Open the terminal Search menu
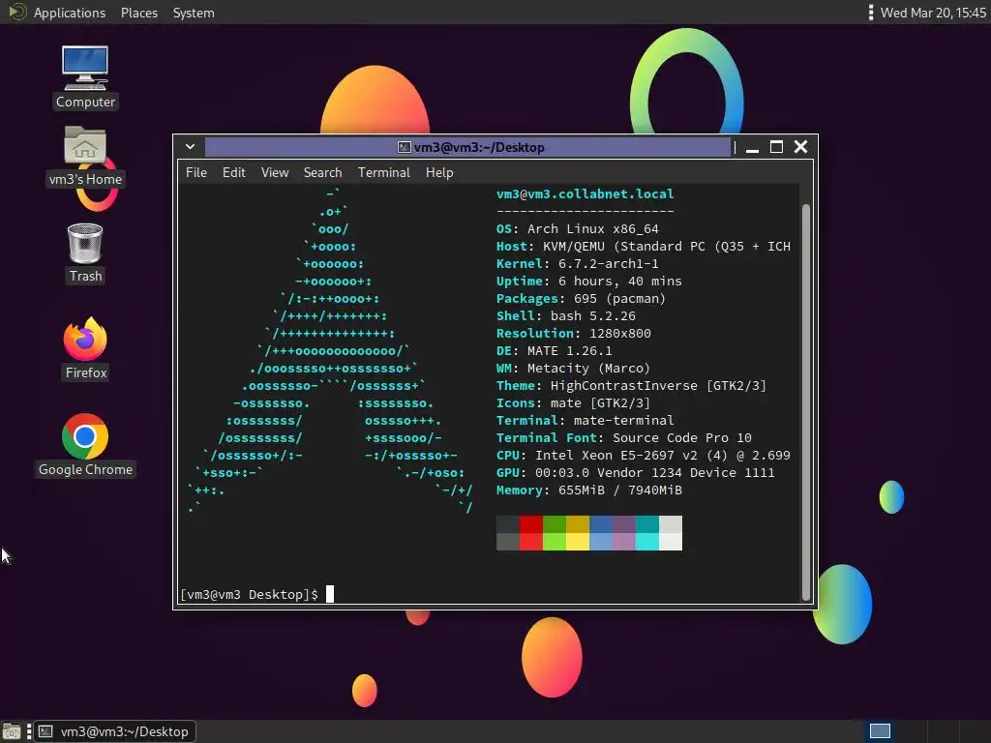 [x=322, y=172]
